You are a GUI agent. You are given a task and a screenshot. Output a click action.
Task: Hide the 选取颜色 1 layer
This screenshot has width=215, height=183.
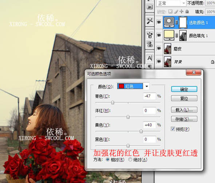click(159, 22)
